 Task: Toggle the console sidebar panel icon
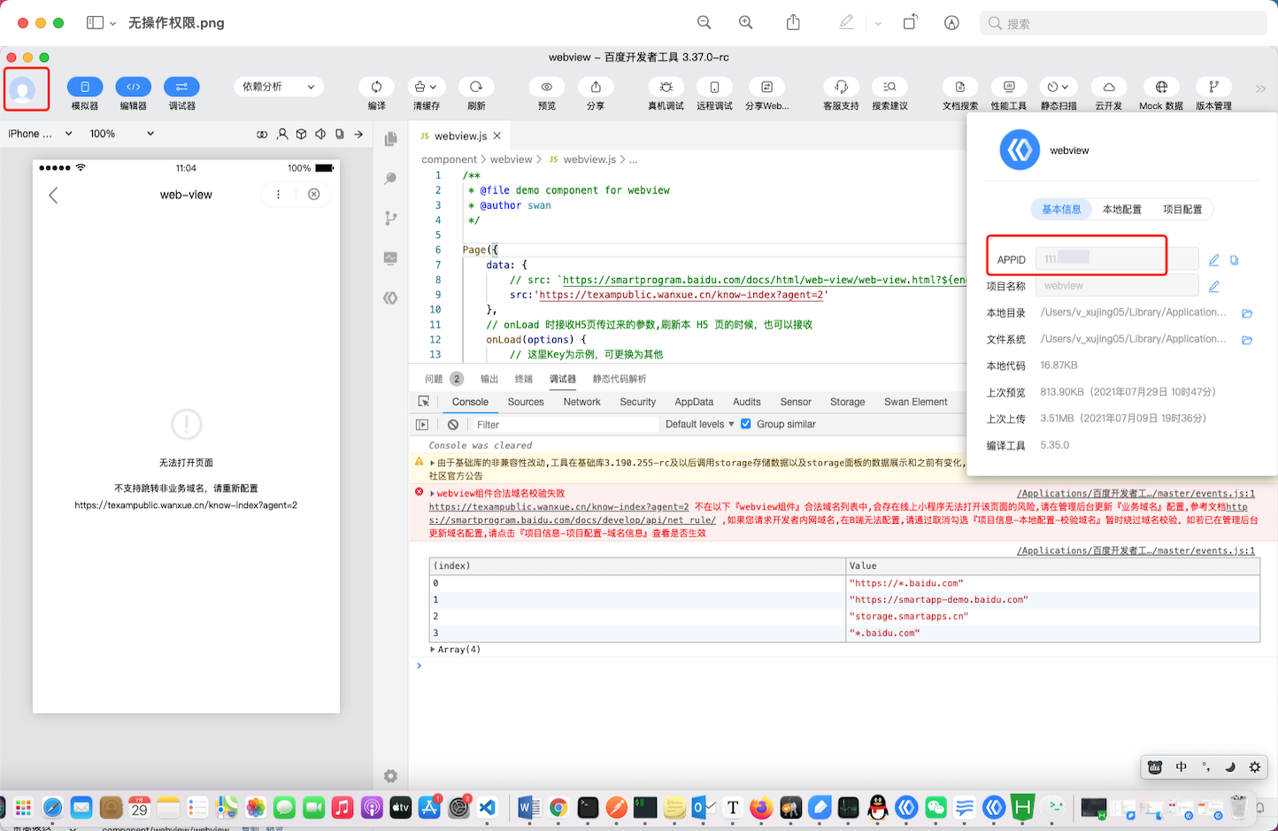point(422,425)
